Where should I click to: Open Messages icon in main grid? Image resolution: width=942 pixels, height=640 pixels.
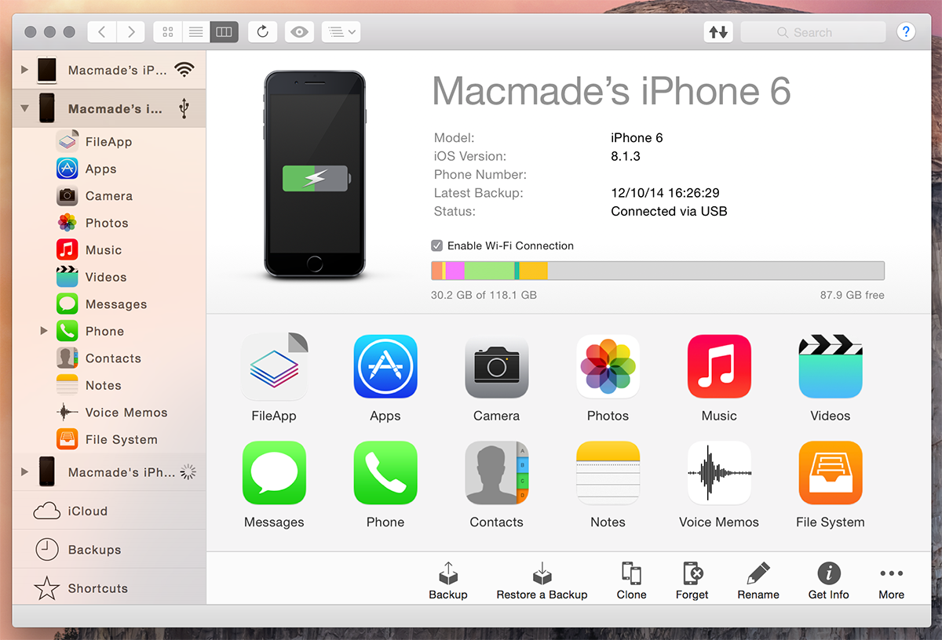pos(274,473)
